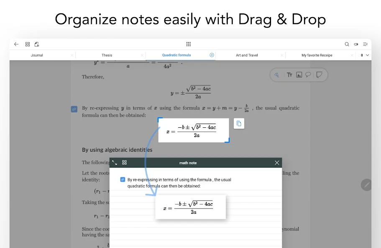
Task: Click the back arrow in top bar
Action: (x=16, y=44)
